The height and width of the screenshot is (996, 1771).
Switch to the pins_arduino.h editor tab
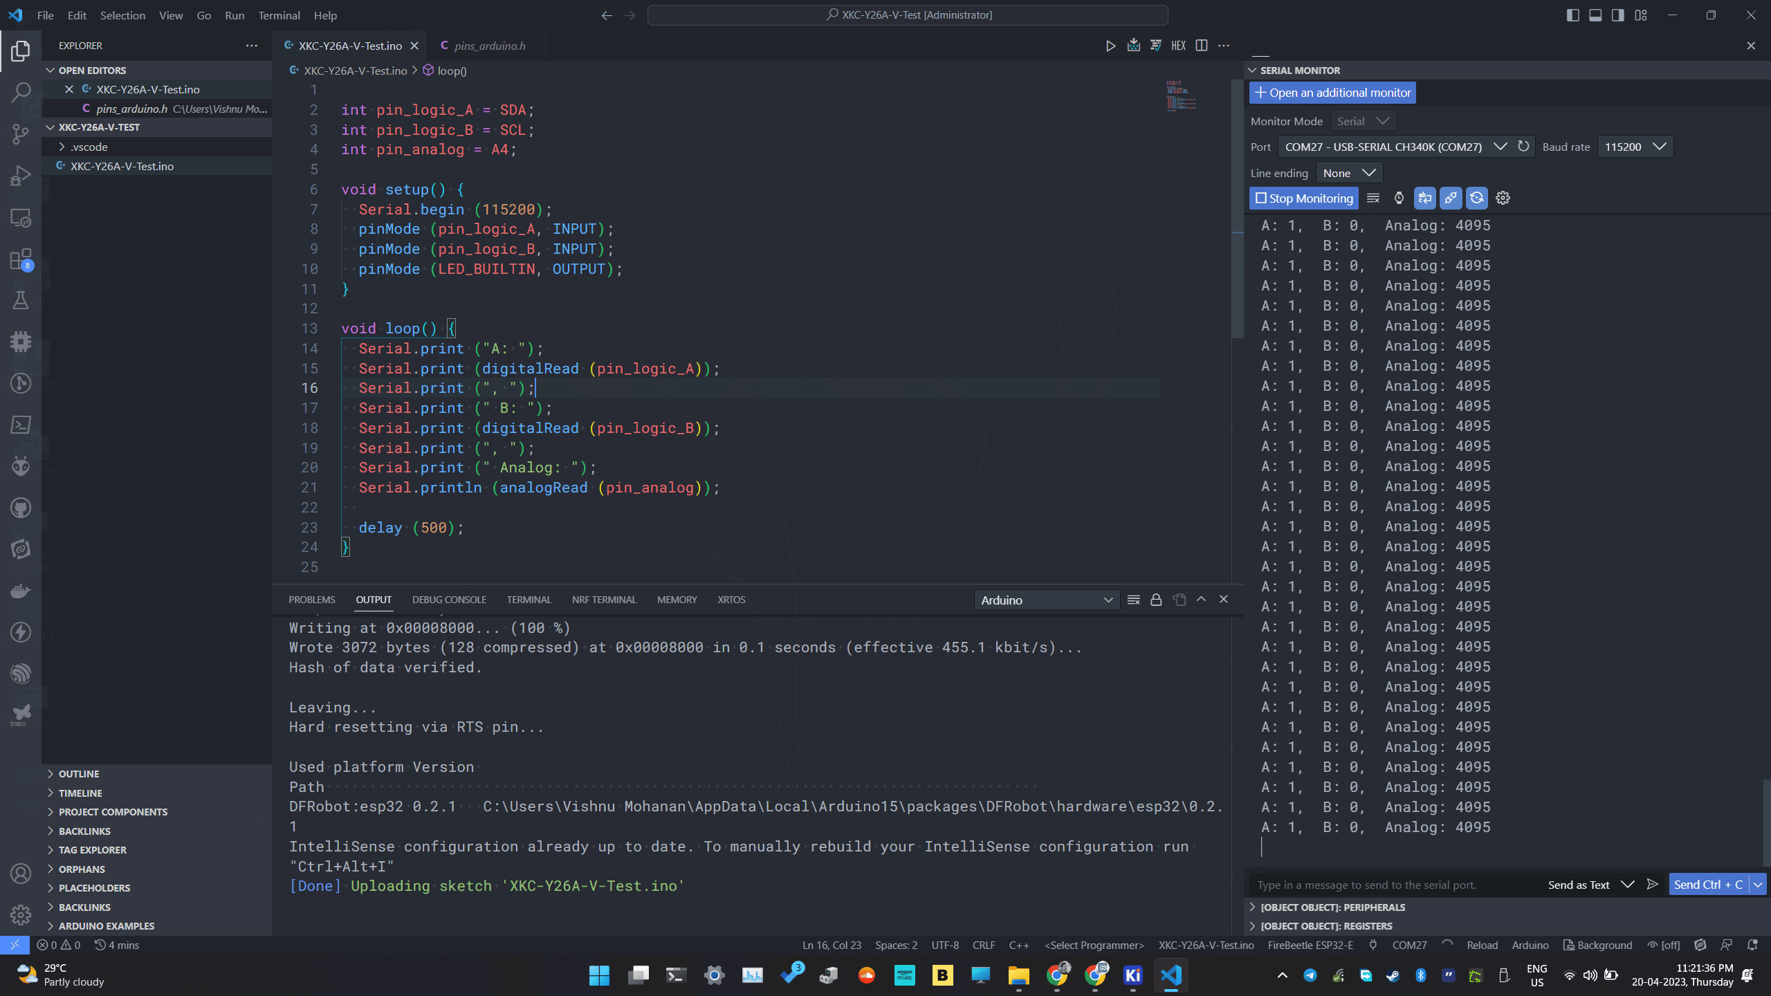pyautogui.click(x=489, y=46)
